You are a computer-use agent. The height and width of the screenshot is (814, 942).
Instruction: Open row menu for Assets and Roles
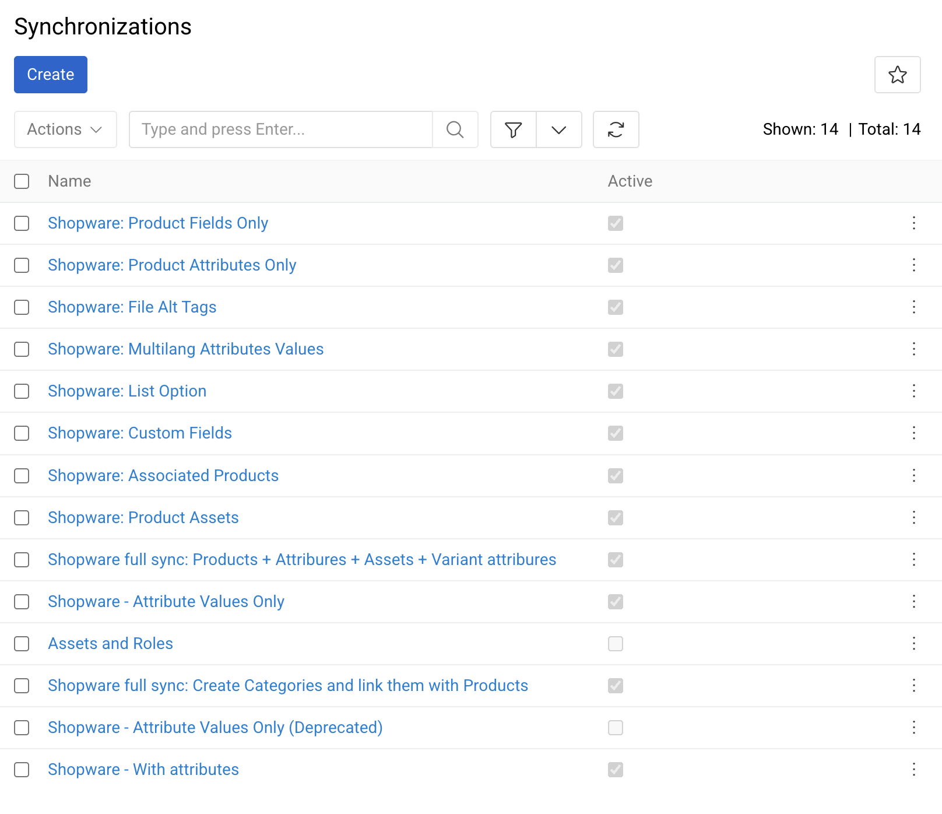pos(913,644)
